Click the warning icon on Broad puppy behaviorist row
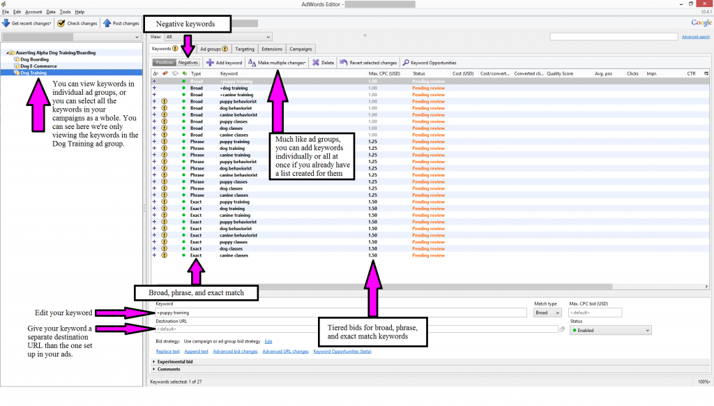The height and width of the screenshot is (406, 714). coord(165,101)
